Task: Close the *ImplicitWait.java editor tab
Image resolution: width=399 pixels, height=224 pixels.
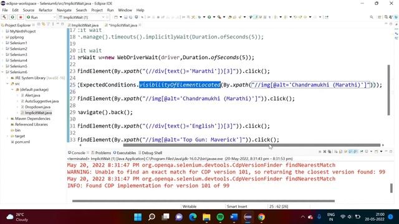Action: 140,25
